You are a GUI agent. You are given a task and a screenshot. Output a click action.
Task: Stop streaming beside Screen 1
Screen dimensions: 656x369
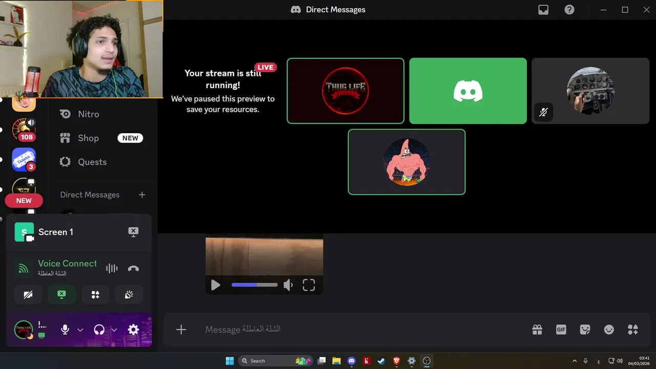(133, 232)
